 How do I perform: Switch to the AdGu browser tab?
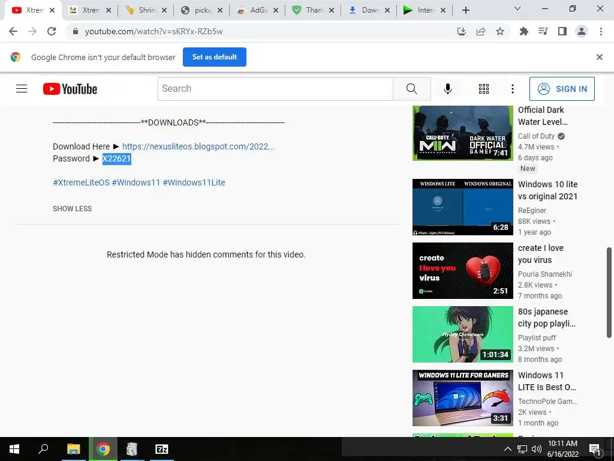[x=258, y=11]
